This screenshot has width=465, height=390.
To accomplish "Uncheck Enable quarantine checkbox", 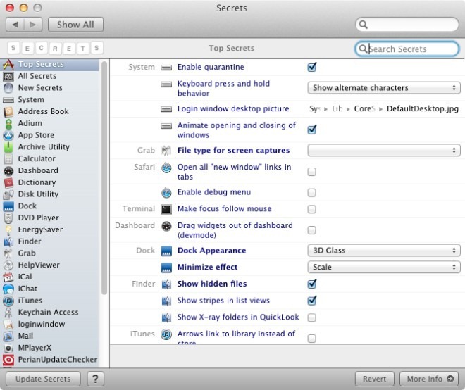I will coord(311,68).
